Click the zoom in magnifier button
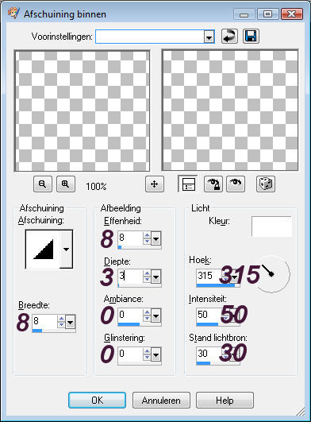Screen dimensions: 311x422 (x=66, y=184)
